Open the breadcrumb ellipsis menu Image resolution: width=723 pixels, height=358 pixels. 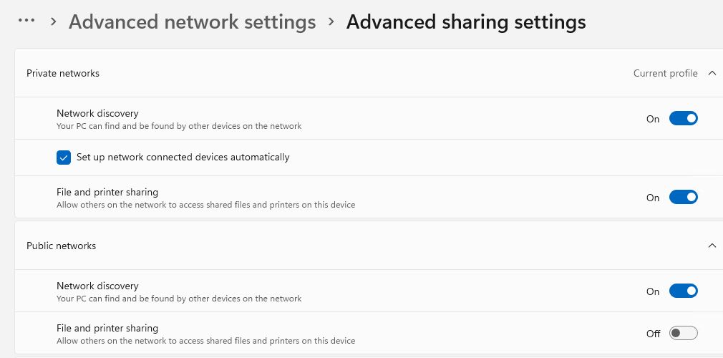pyautogui.click(x=26, y=20)
